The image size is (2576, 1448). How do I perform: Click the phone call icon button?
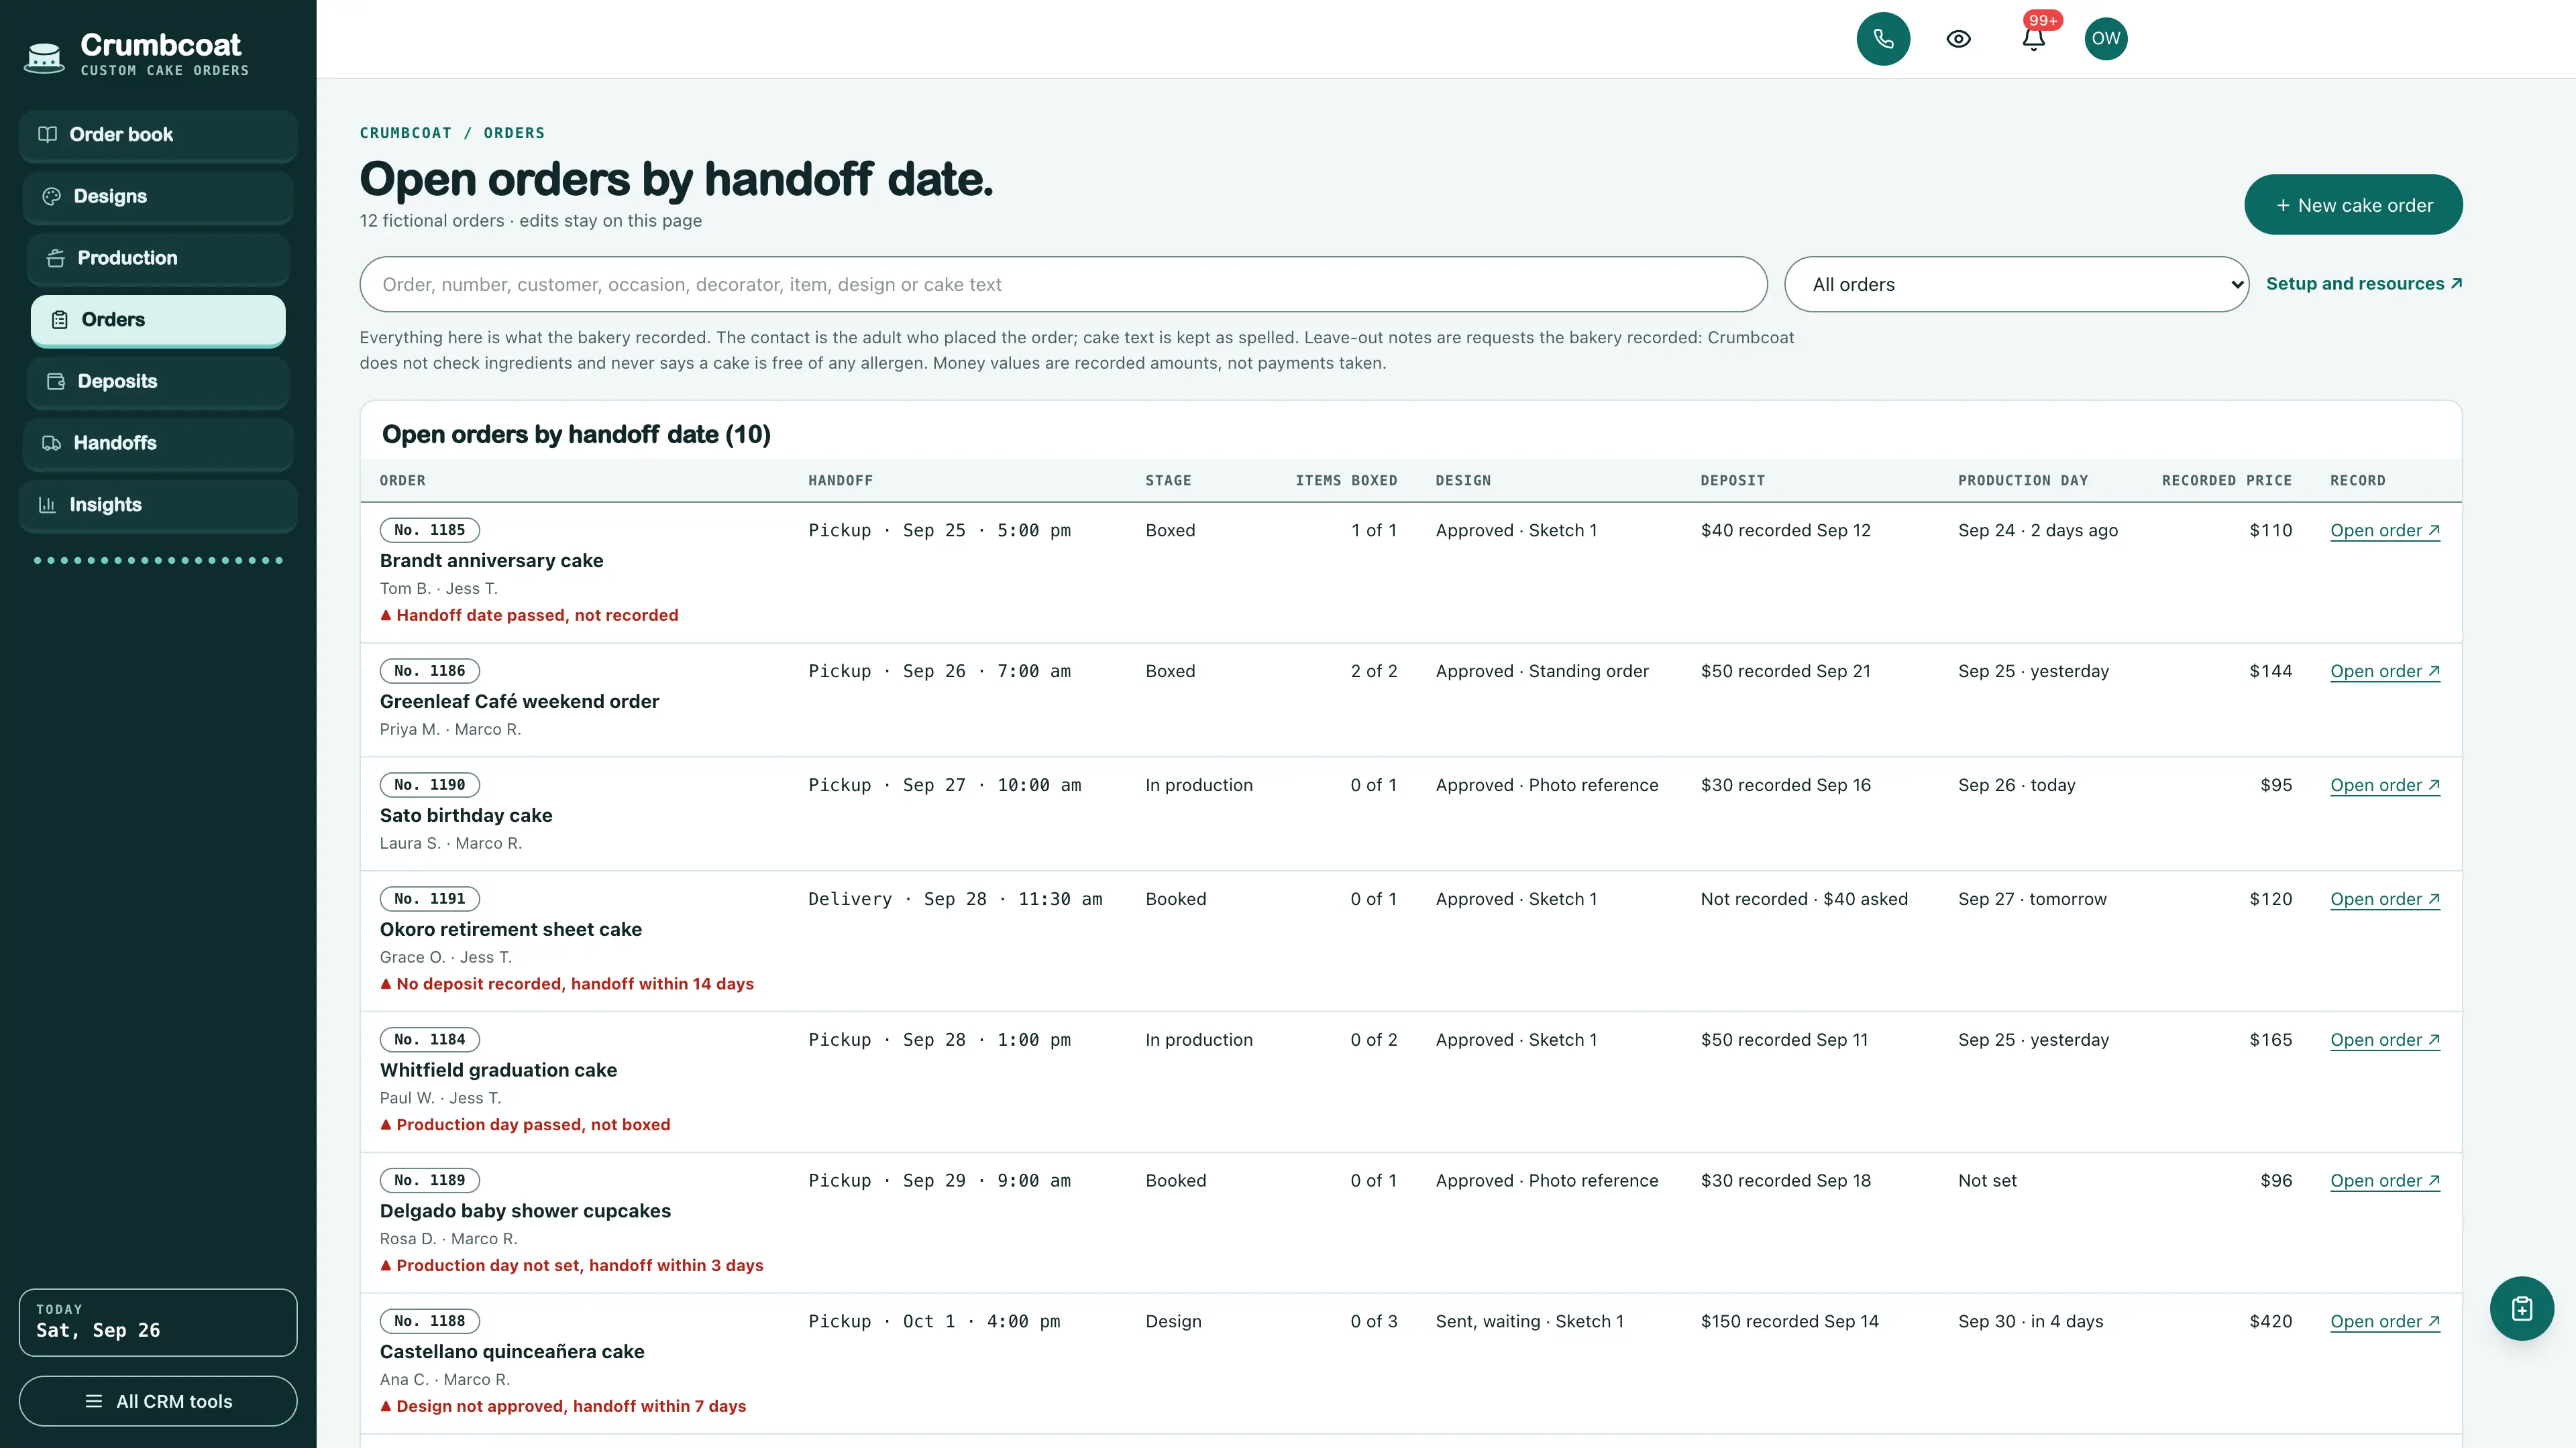[1883, 39]
